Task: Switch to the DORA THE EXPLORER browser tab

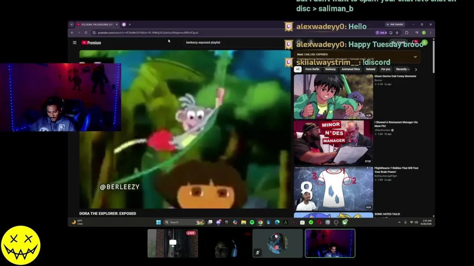Action: click(97, 24)
